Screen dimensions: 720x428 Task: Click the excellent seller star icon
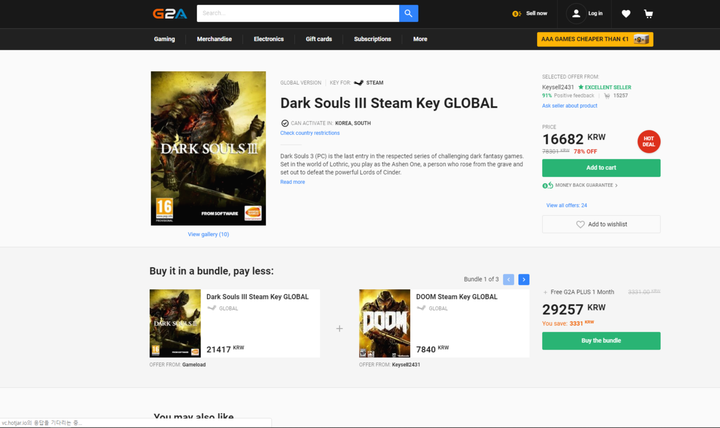click(581, 87)
